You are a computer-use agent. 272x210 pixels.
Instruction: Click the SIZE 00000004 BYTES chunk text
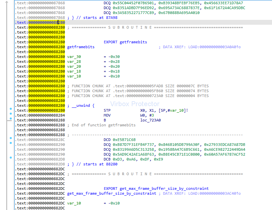pyautogui.click(x=187, y=96)
